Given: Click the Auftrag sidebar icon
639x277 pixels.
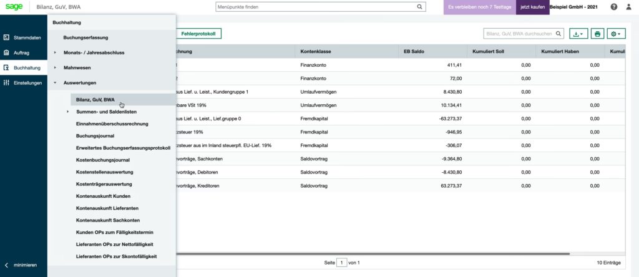Looking at the screenshot, I should (6, 52).
